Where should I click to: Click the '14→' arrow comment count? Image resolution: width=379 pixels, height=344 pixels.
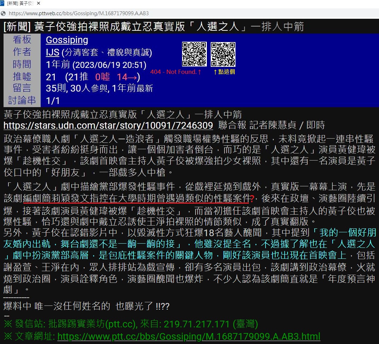tap(127, 77)
